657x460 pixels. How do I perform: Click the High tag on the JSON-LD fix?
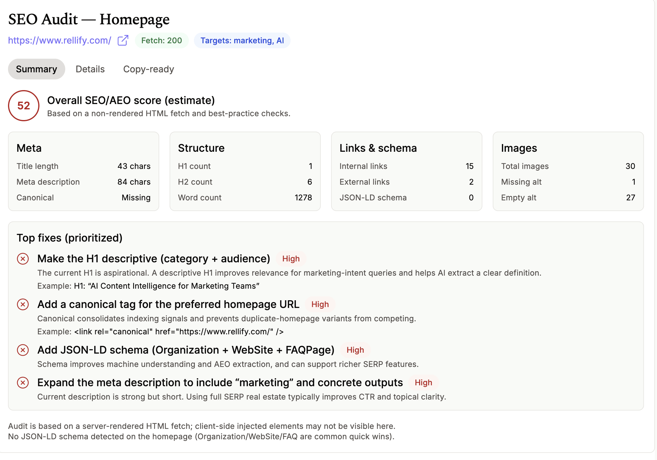(x=355, y=350)
